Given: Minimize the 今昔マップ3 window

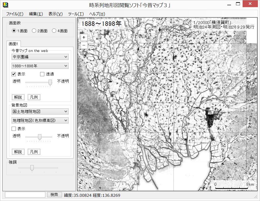Looking at the screenshot, I should [229, 4].
